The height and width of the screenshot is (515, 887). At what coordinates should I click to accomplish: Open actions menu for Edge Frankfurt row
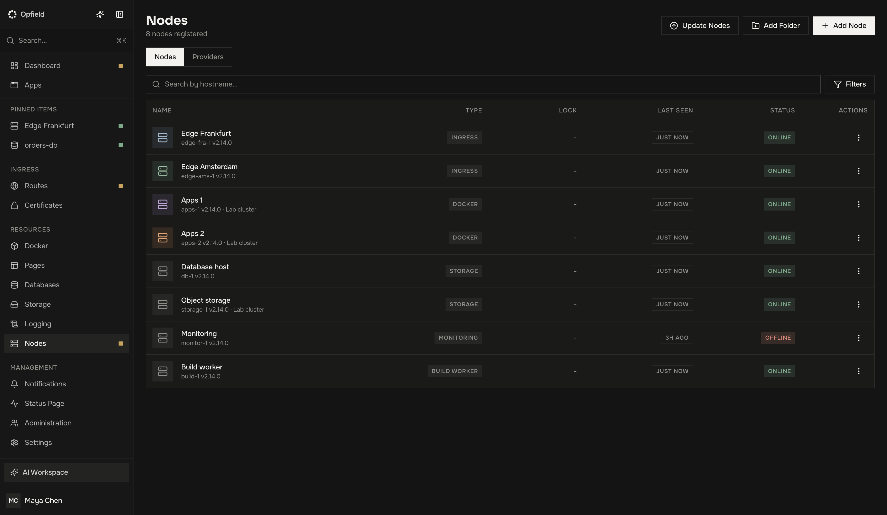[859, 138]
